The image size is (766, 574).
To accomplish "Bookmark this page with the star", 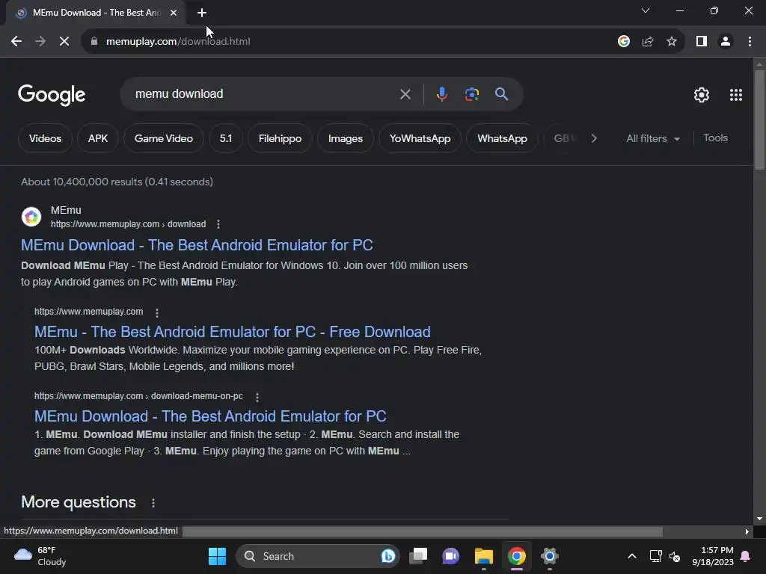I will [x=672, y=42].
